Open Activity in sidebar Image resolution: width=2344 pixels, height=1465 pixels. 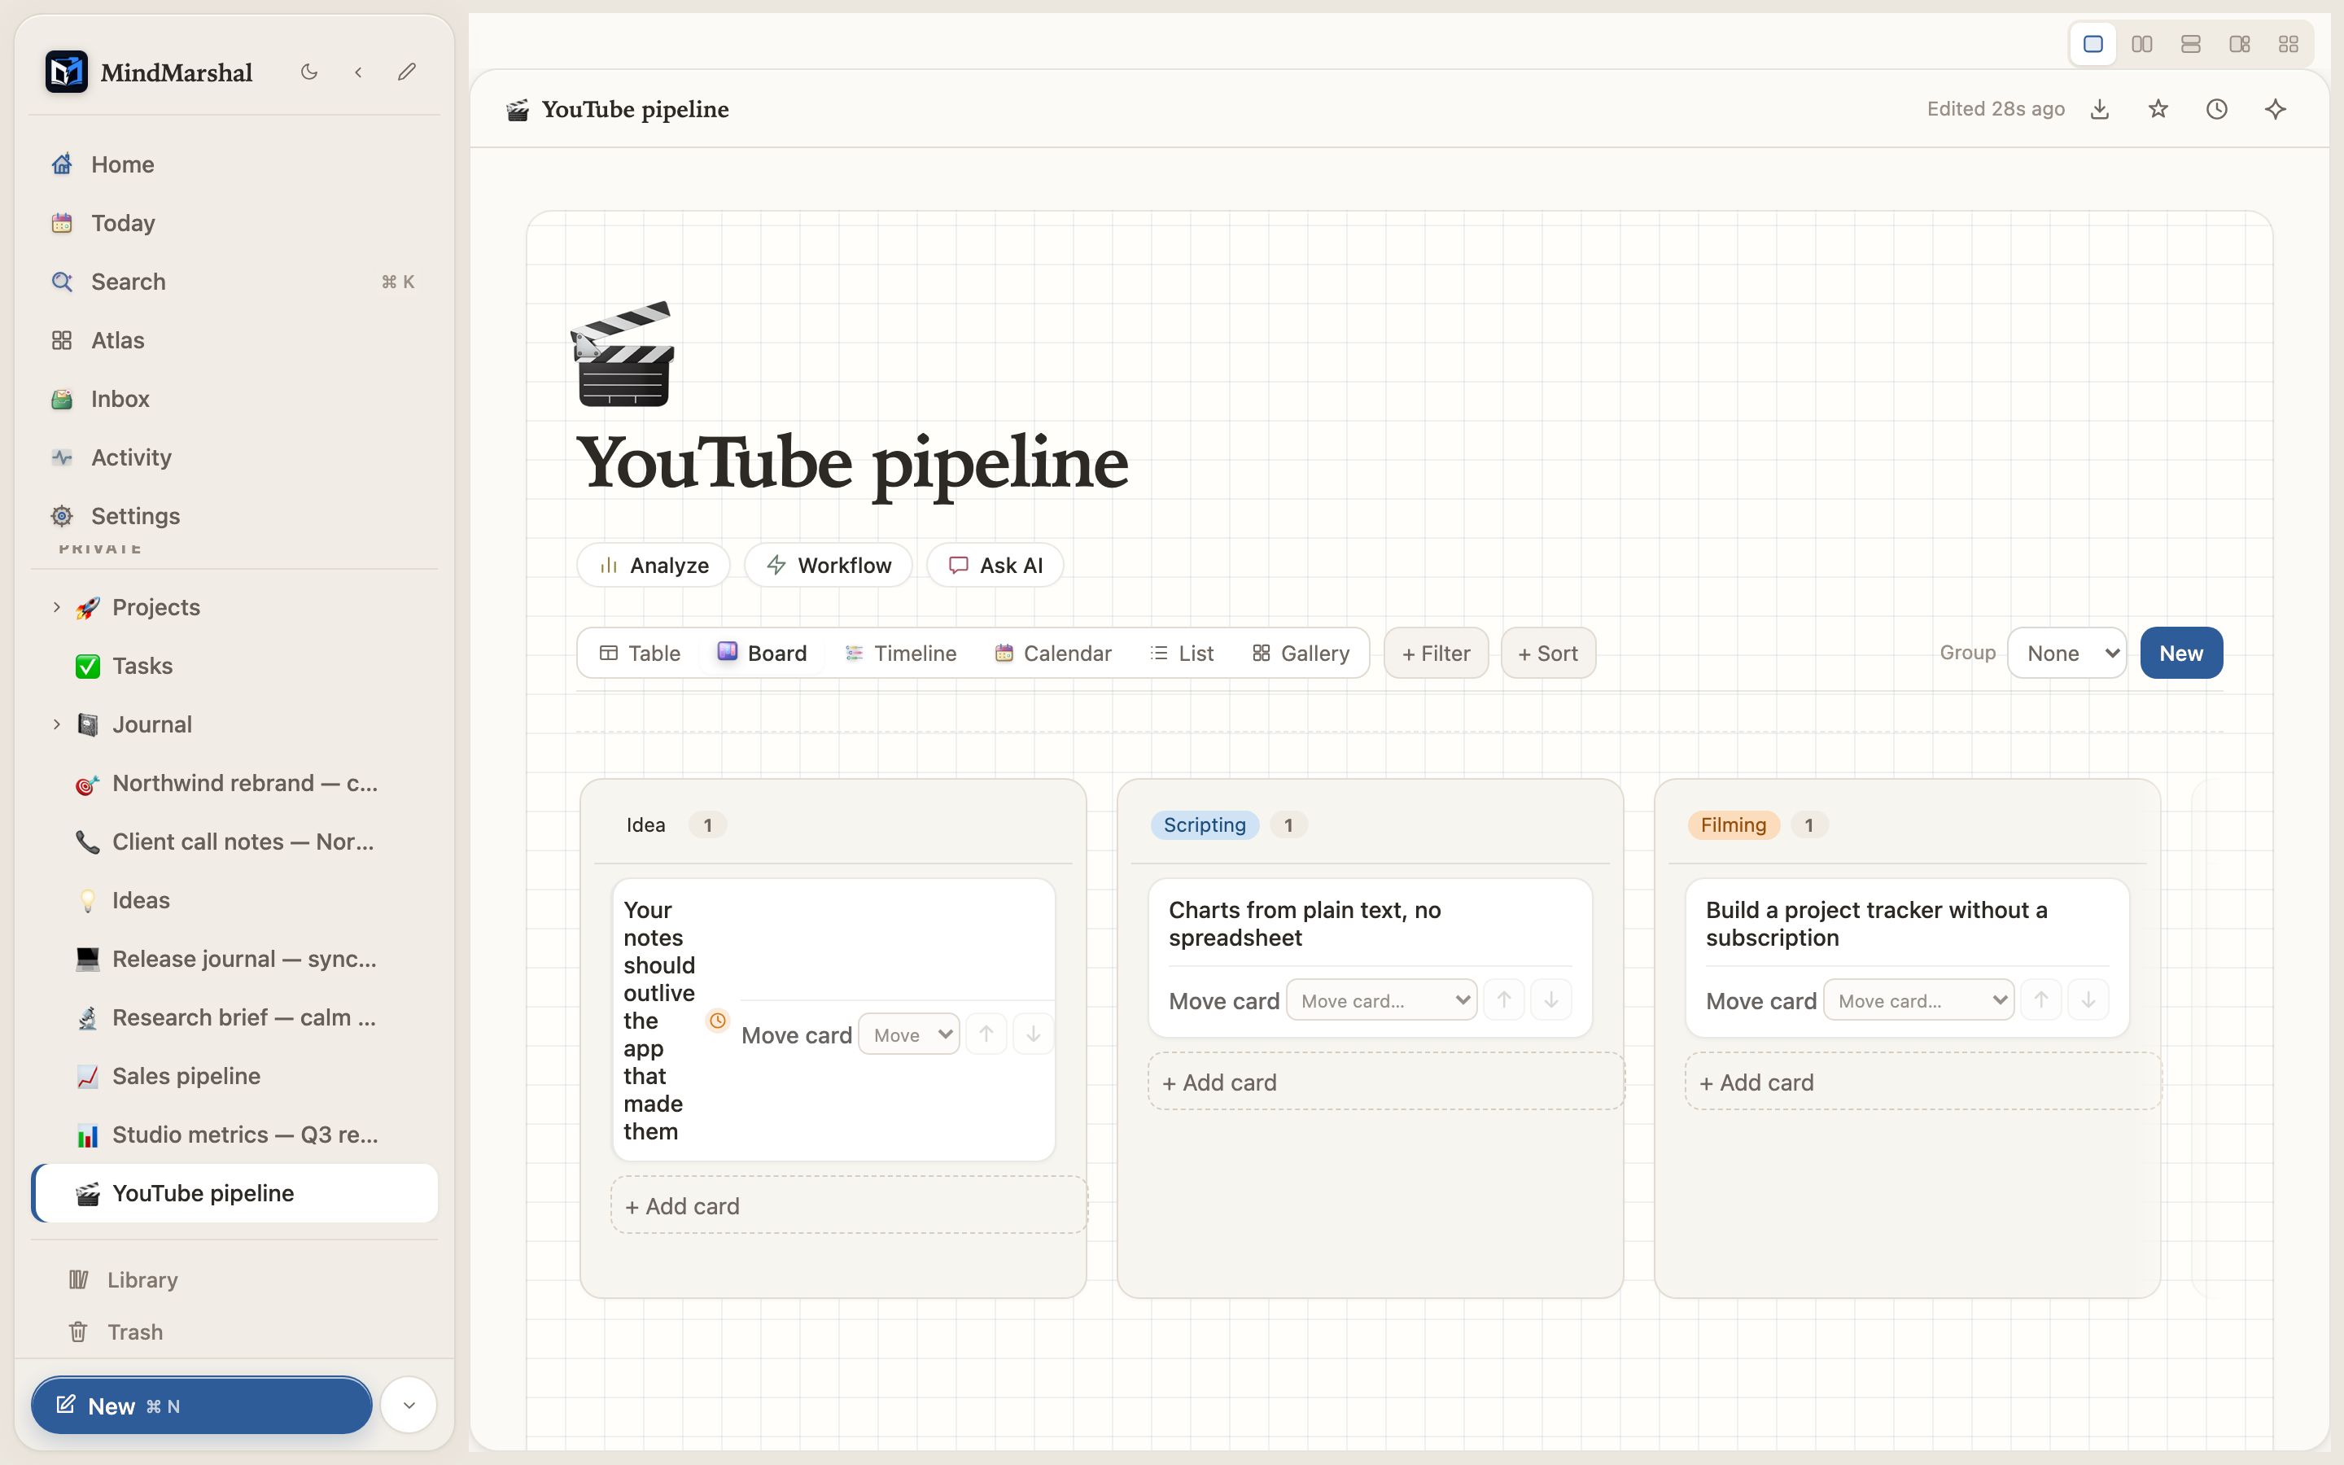234,457
